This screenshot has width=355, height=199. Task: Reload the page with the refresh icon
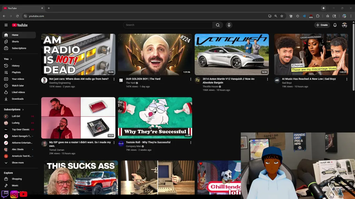[x=17, y=16]
